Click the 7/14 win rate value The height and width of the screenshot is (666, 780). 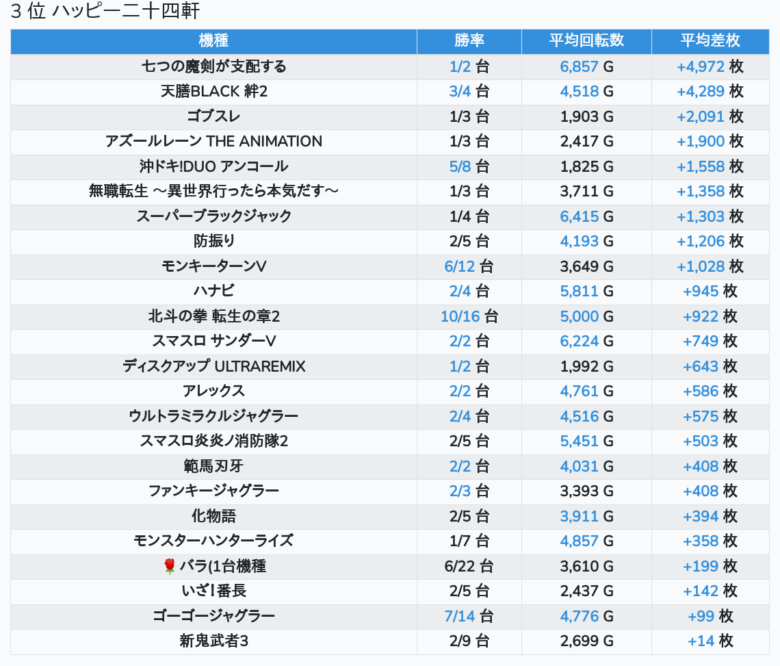click(x=460, y=616)
